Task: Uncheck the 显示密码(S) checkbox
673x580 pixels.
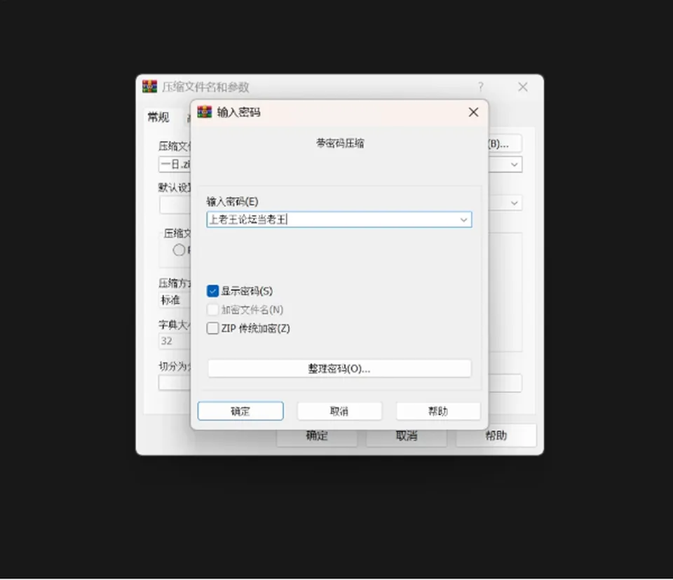Action: (212, 291)
